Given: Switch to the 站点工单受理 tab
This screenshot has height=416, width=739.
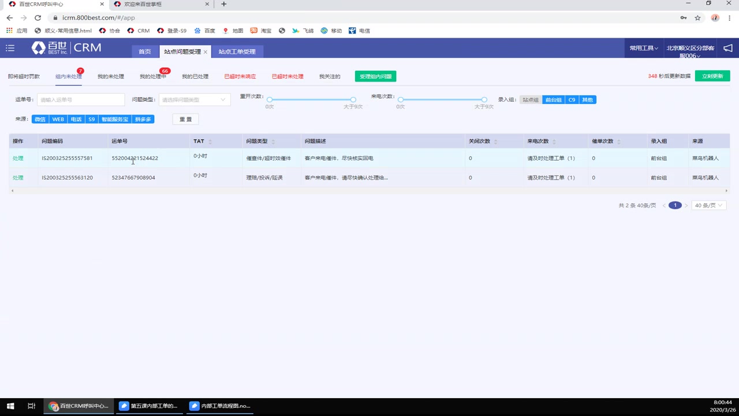Looking at the screenshot, I should [237, 51].
